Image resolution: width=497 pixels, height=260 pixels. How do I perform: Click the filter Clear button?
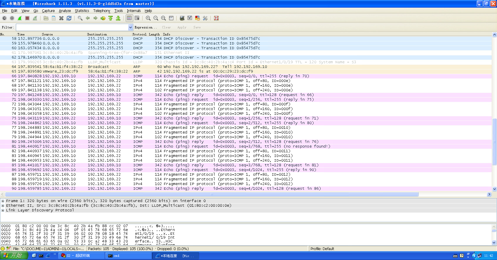pyautogui.click(x=166, y=27)
